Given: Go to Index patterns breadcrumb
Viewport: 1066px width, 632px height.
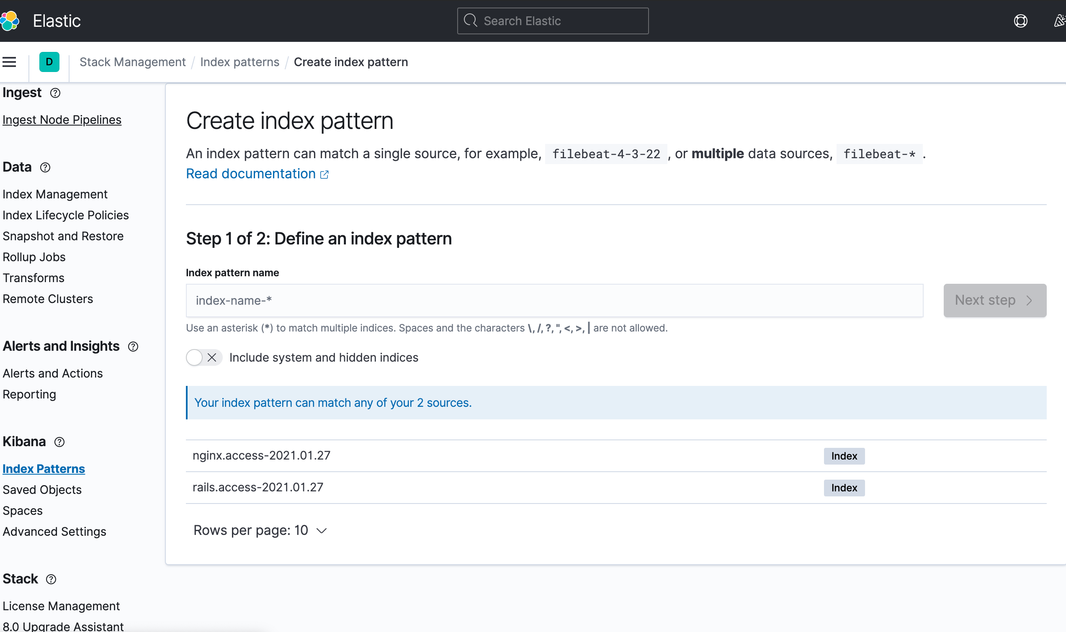Looking at the screenshot, I should pos(239,62).
